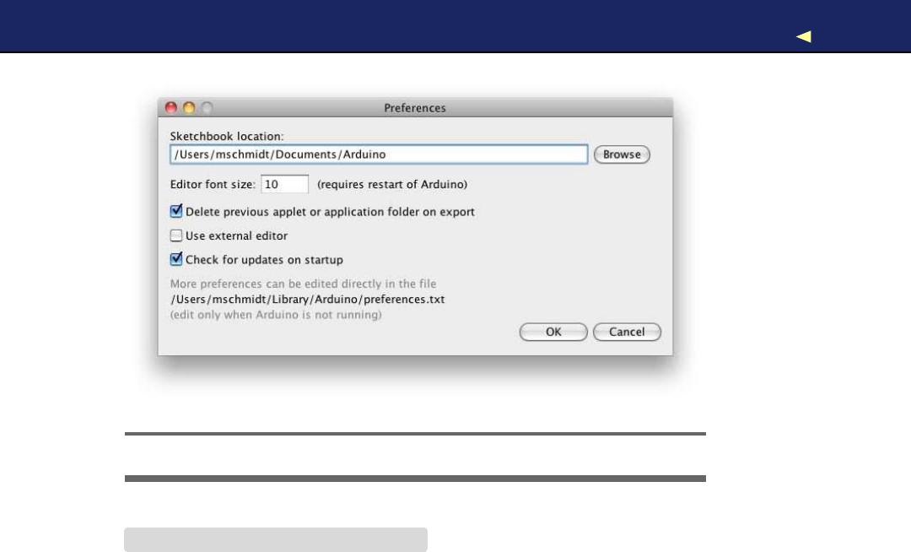Click the Sketchbook location path field
911x552 pixels.
pyautogui.click(x=379, y=154)
